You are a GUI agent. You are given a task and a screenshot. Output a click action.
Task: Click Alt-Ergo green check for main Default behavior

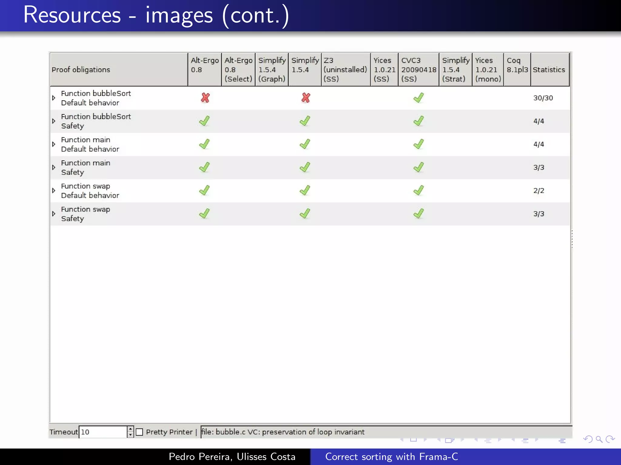[204, 144]
